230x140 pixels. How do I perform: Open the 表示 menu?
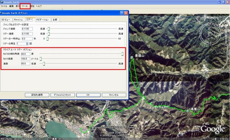click(17, 6)
